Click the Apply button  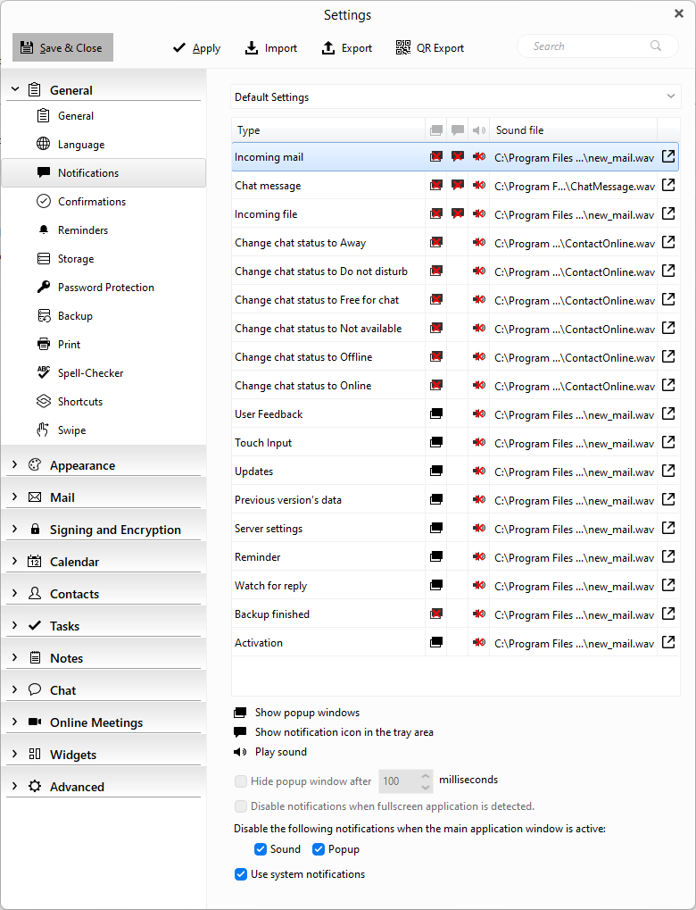coord(196,48)
